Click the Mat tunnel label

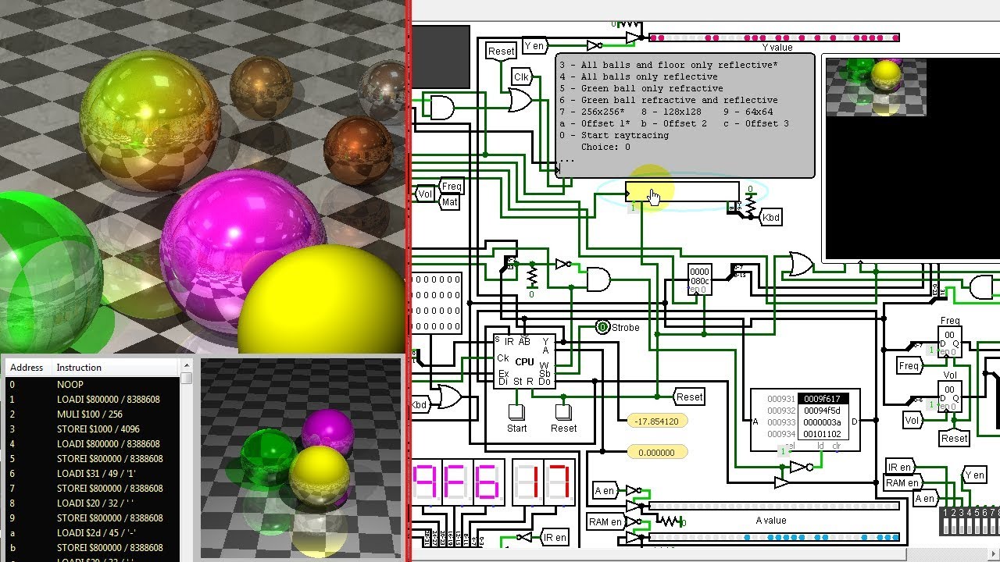(x=451, y=201)
